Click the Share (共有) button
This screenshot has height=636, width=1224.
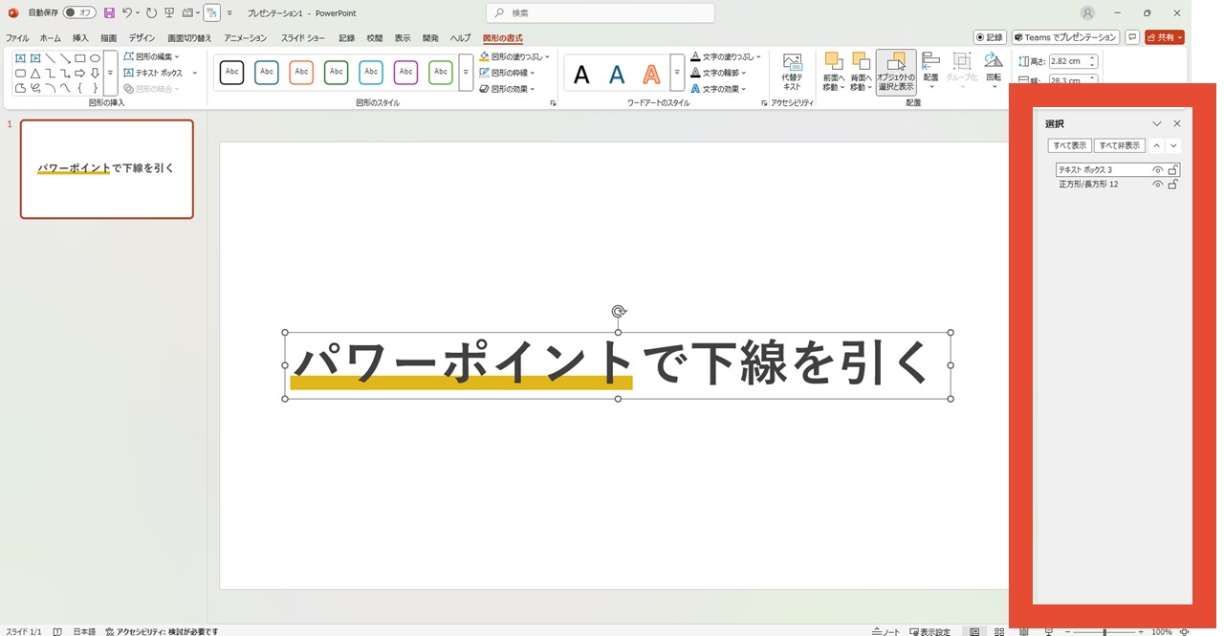(1165, 37)
